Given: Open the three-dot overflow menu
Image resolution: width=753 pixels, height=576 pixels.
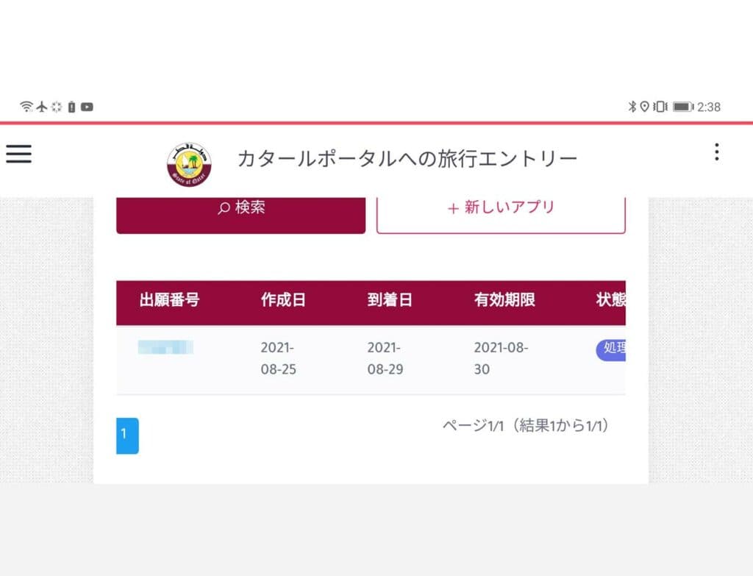Looking at the screenshot, I should coord(716,152).
